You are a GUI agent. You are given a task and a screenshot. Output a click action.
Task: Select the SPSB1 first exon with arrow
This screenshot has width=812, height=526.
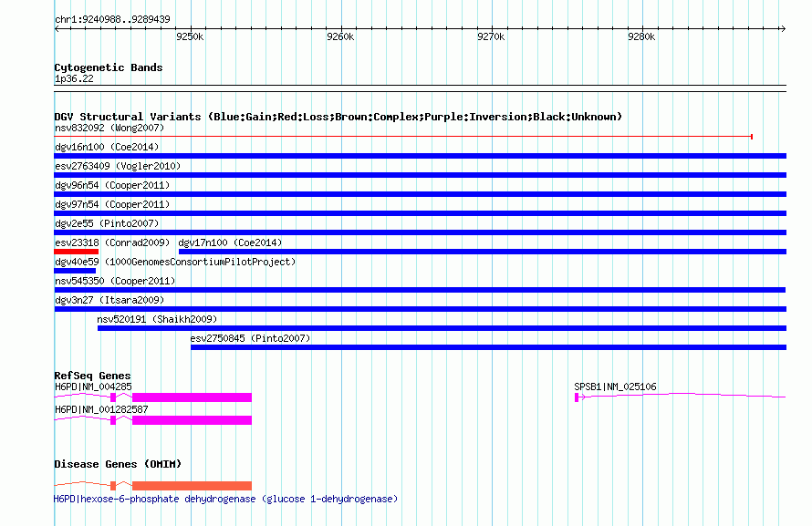pyautogui.click(x=579, y=397)
